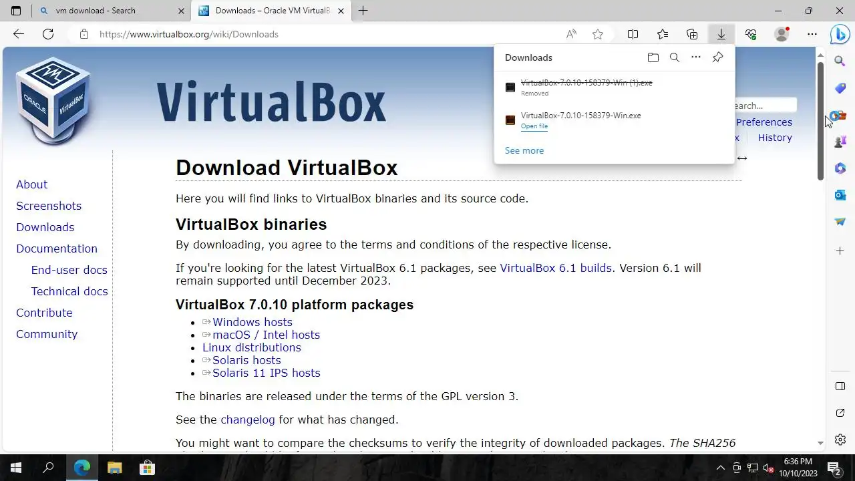Add a sidebar app with plus icon
The width and height of the screenshot is (855, 481).
tap(840, 251)
